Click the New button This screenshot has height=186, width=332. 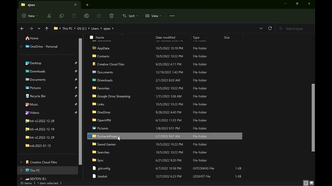pyautogui.click(x=30, y=16)
